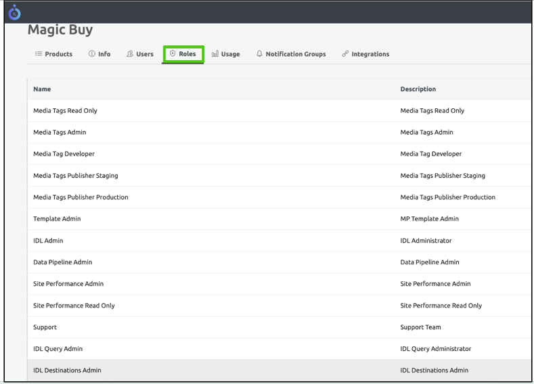
Task: Click the Usage bar chart icon
Action: pos(215,54)
